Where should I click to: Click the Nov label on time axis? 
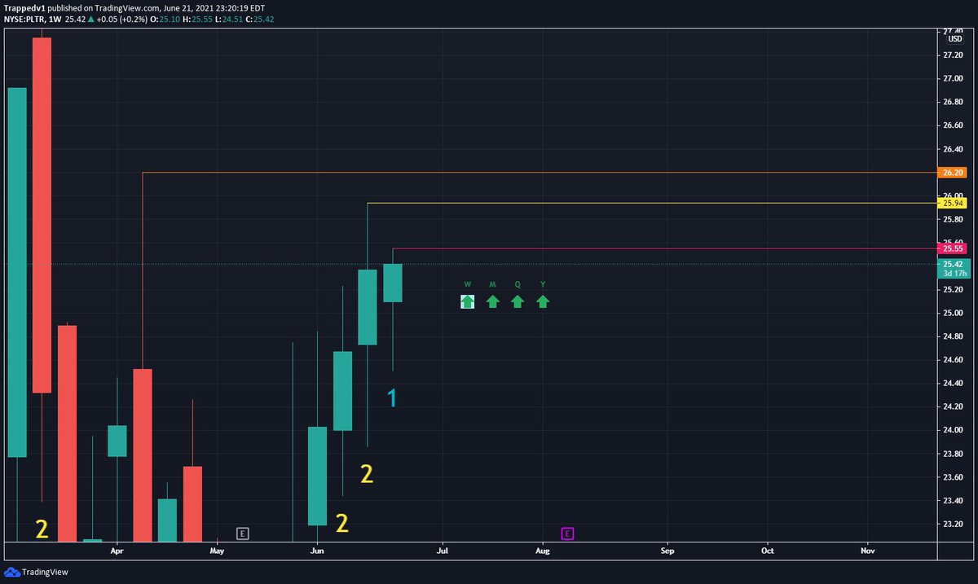point(868,551)
